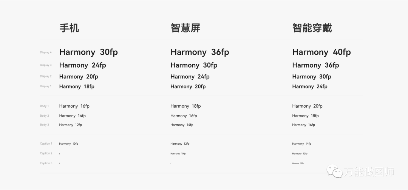Click the Caption 1 row label
408x190 pixels.
(46, 144)
